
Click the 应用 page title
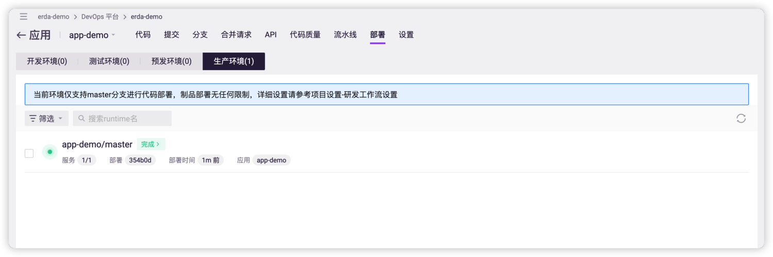[x=40, y=35]
